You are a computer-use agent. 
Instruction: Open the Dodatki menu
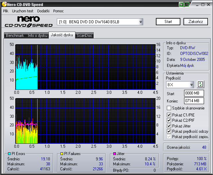pyautogui.click(x=43, y=11)
